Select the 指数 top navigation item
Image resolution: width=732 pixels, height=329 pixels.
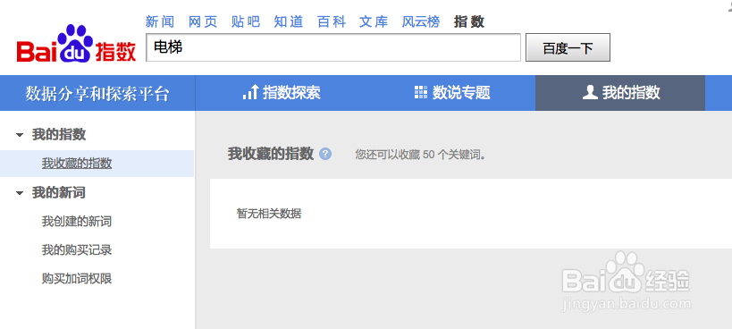469,21
